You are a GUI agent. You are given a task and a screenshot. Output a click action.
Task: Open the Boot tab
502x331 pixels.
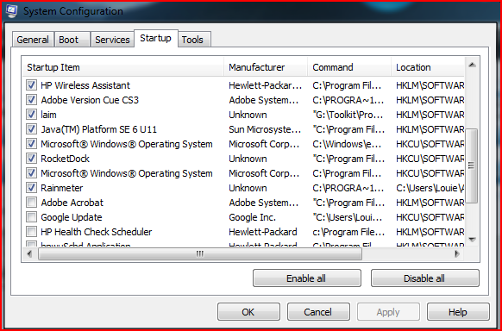72,40
